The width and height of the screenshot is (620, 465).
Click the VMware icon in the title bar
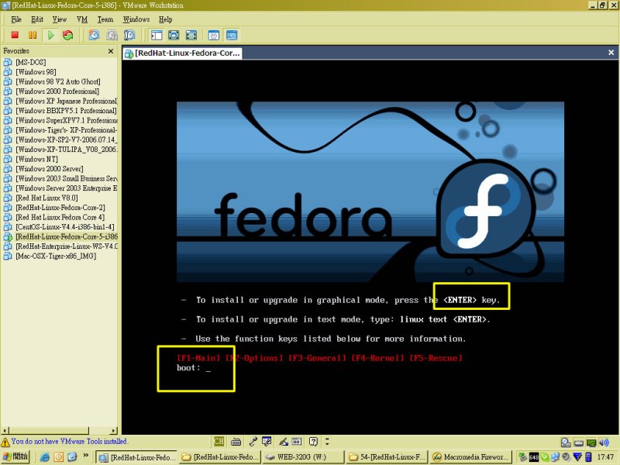pyautogui.click(x=5, y=5)
